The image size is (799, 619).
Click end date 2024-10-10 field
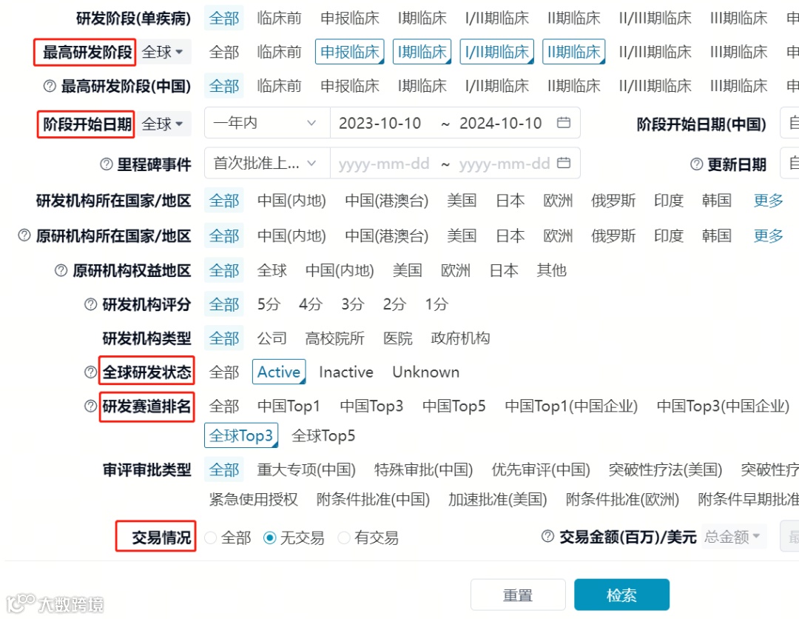pos(500,124)
